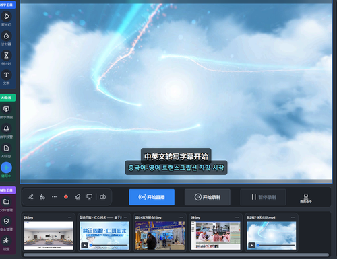Image resolution: width=337 pixels, height=259 pixels.
Task: Select the AI助教 green section tab
Action: click(7, 98)
